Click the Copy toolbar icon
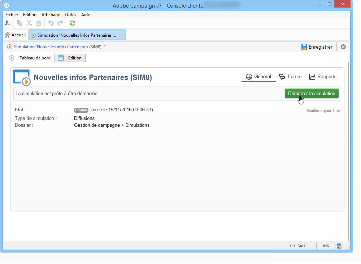 click(x=20, y=23)
